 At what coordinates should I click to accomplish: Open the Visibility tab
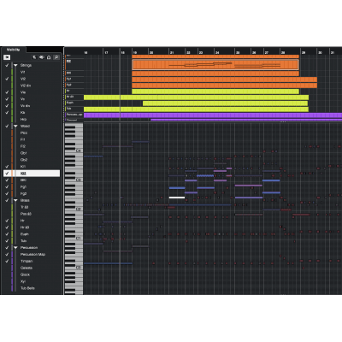point(13,50)
